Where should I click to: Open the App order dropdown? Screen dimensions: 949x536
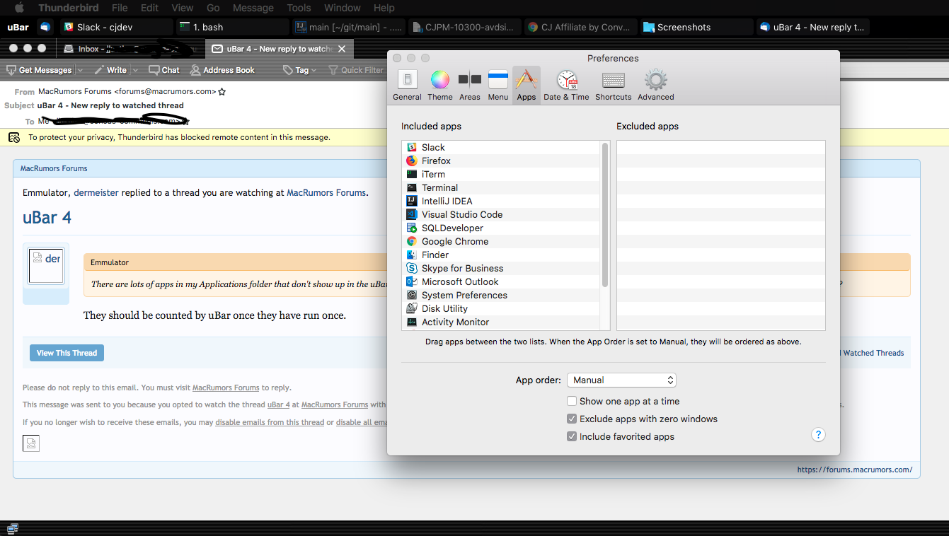tap(622, 380)
